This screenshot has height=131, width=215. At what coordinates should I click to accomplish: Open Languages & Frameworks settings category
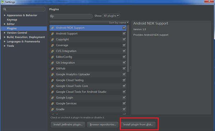(x=23, y=42)
